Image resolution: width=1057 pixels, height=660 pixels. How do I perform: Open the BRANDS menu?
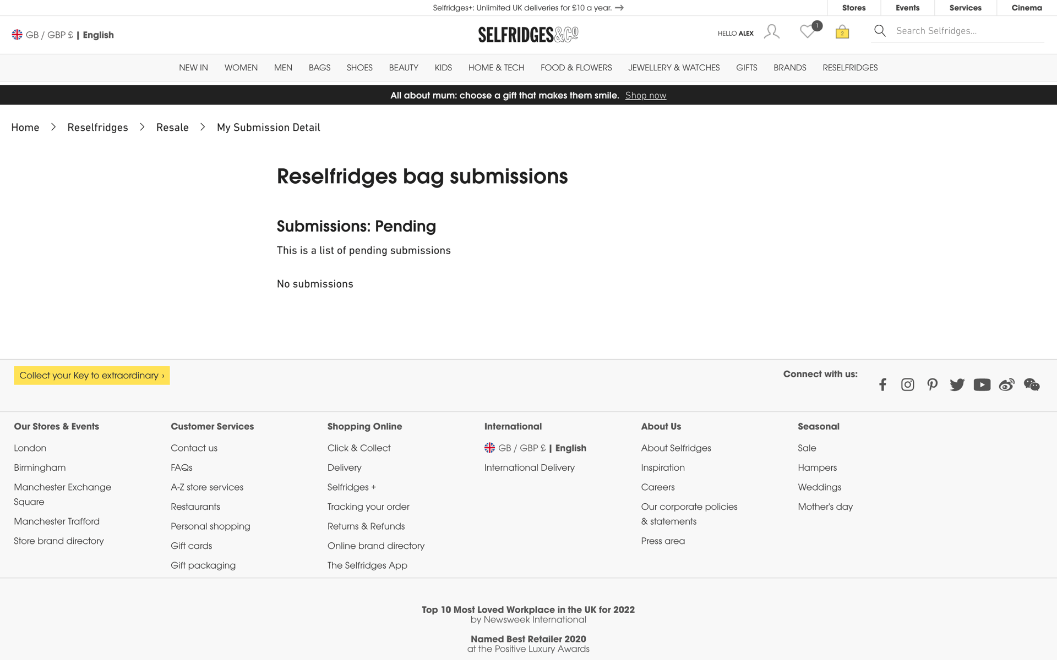(789, 68)
